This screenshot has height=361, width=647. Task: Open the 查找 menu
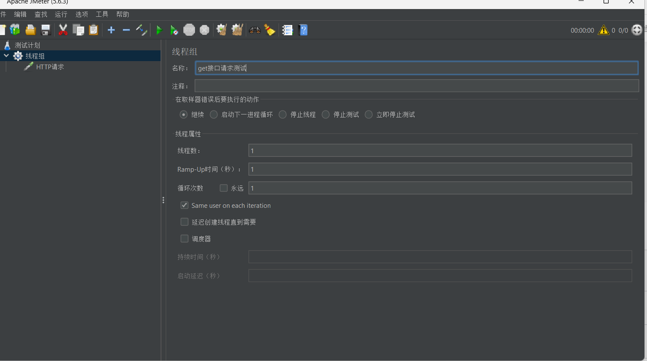(x=41, y=15)
